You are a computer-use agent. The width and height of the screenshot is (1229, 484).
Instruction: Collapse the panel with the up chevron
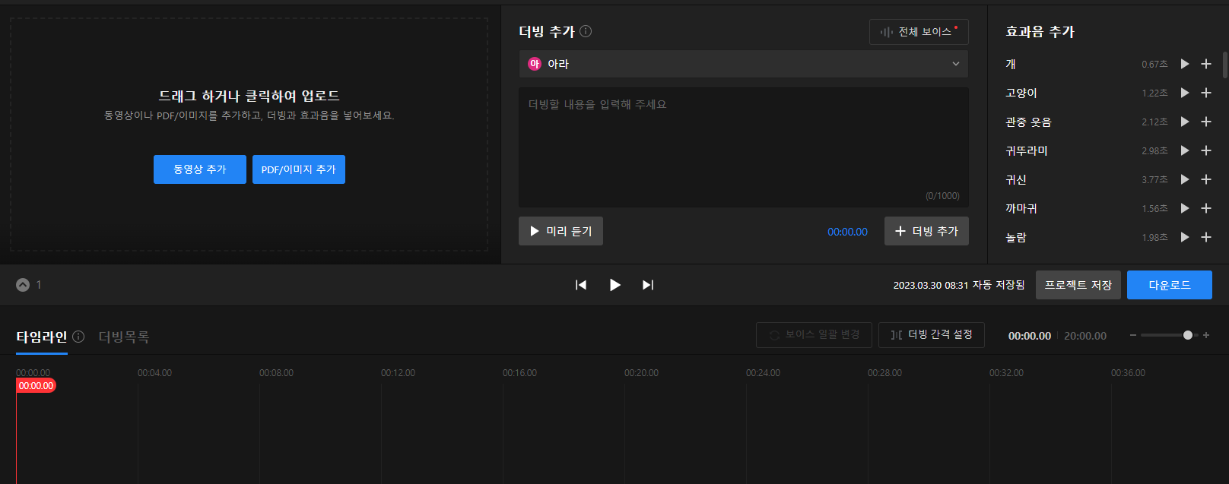[x=23, y=285]
